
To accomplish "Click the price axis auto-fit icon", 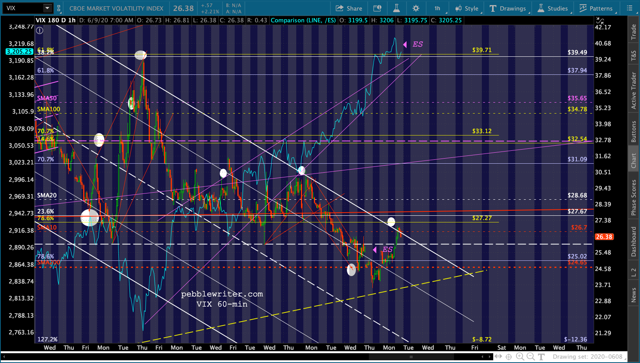I will coord(600,20).
